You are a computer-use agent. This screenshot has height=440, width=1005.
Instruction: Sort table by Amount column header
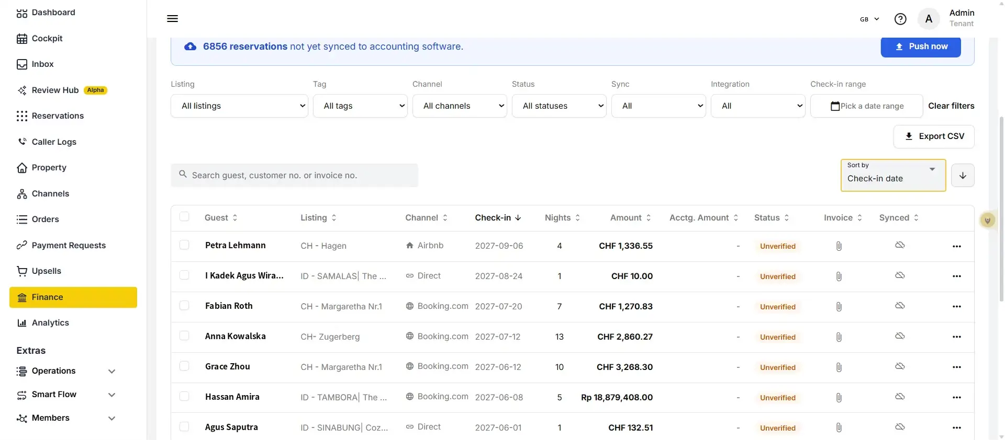pos(630,218)
